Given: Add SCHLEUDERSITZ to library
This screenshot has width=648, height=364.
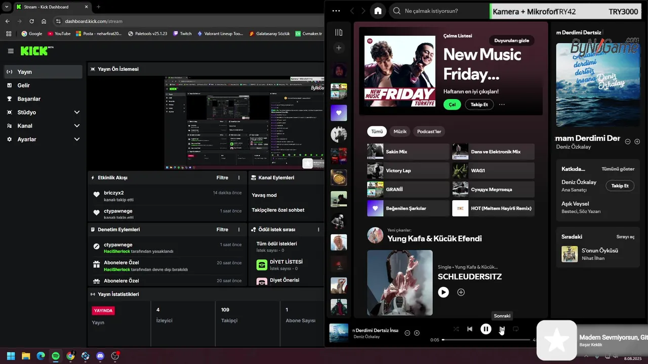Looking at the screenshot, I should (x=461, y=292).
